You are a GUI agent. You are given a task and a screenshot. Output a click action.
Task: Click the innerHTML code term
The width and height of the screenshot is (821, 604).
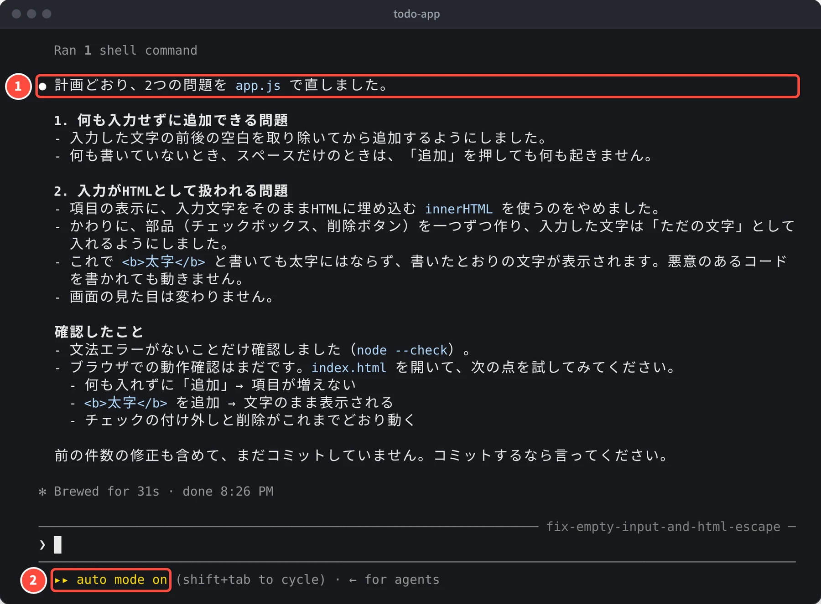458,209
